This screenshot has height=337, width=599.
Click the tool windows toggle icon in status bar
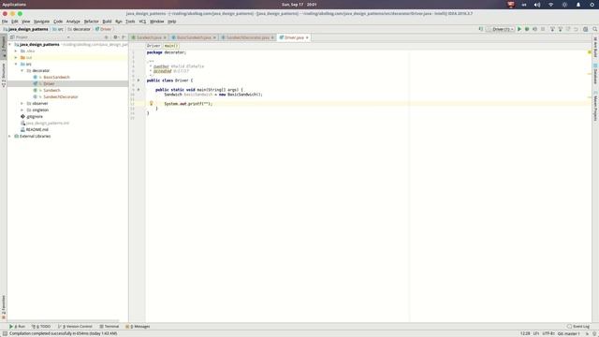5,333
